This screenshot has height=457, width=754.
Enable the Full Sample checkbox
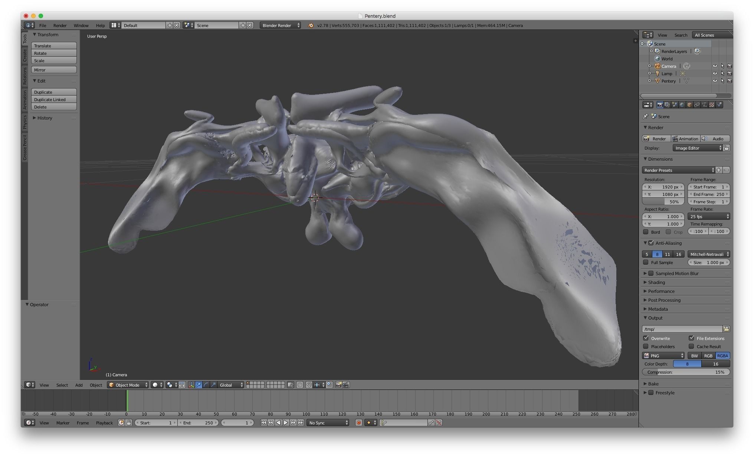pyautogui.click(x=646, y=262)
